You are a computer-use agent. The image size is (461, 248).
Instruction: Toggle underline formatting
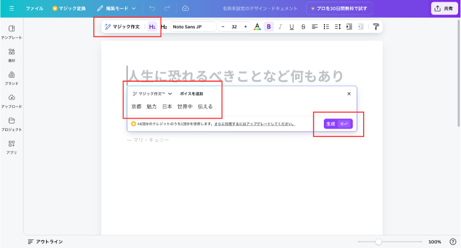[292, 26]
